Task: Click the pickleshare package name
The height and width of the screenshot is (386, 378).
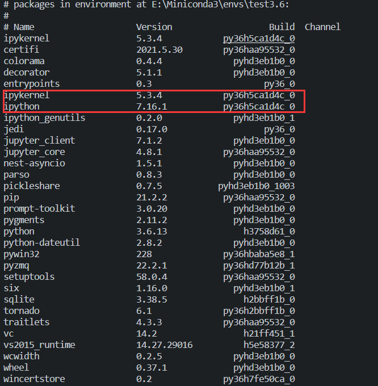Action: coord(32,186)
